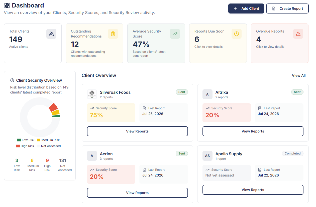The height and width of the screenshot is (207, 316).
Task: Click the Medium Risk yellow legend swatch
Action: click(39, 140)
